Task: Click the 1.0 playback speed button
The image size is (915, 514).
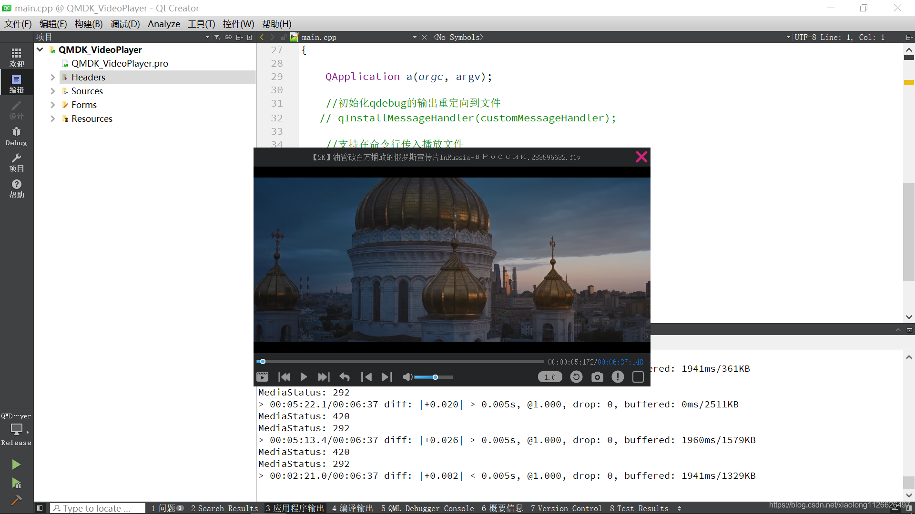Action: pos(550,377)
